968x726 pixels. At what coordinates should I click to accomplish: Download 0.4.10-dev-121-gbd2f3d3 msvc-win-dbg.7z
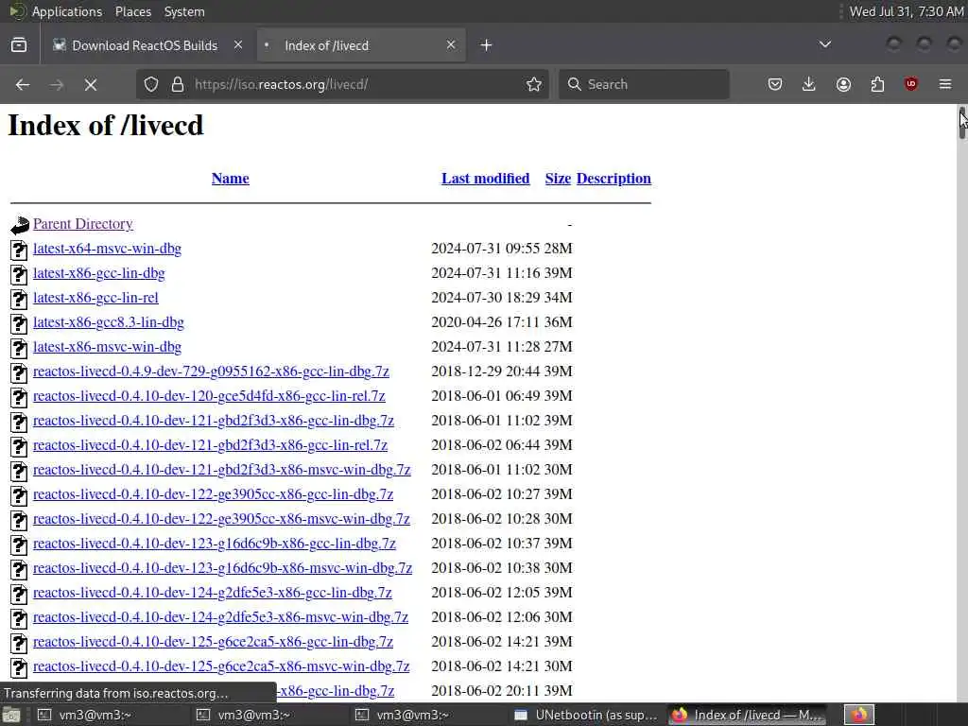[x=222, y=471]
